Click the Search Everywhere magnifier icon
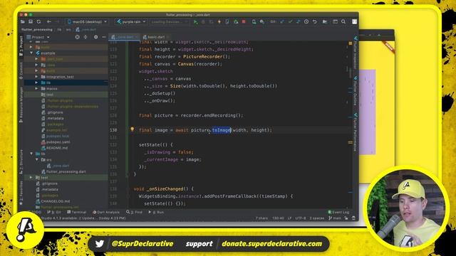 point(343,22)
